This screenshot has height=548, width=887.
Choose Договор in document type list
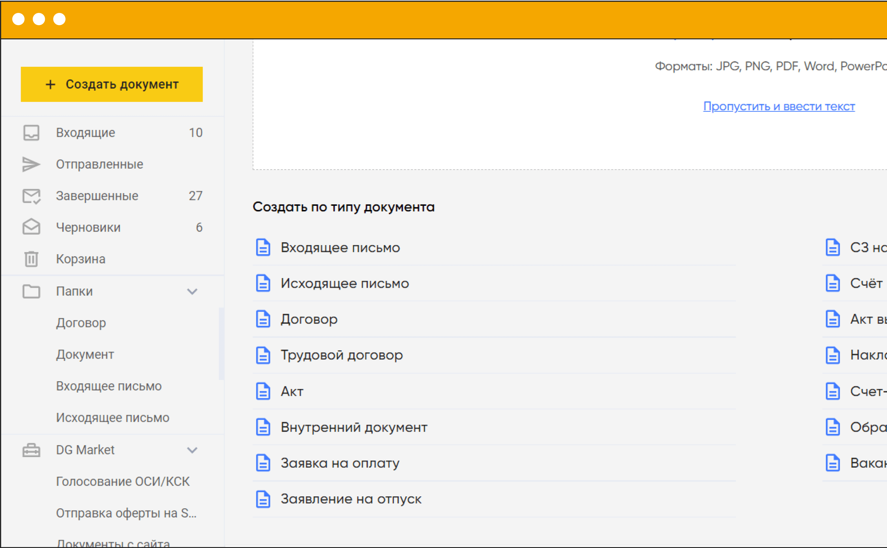(309, 319)
